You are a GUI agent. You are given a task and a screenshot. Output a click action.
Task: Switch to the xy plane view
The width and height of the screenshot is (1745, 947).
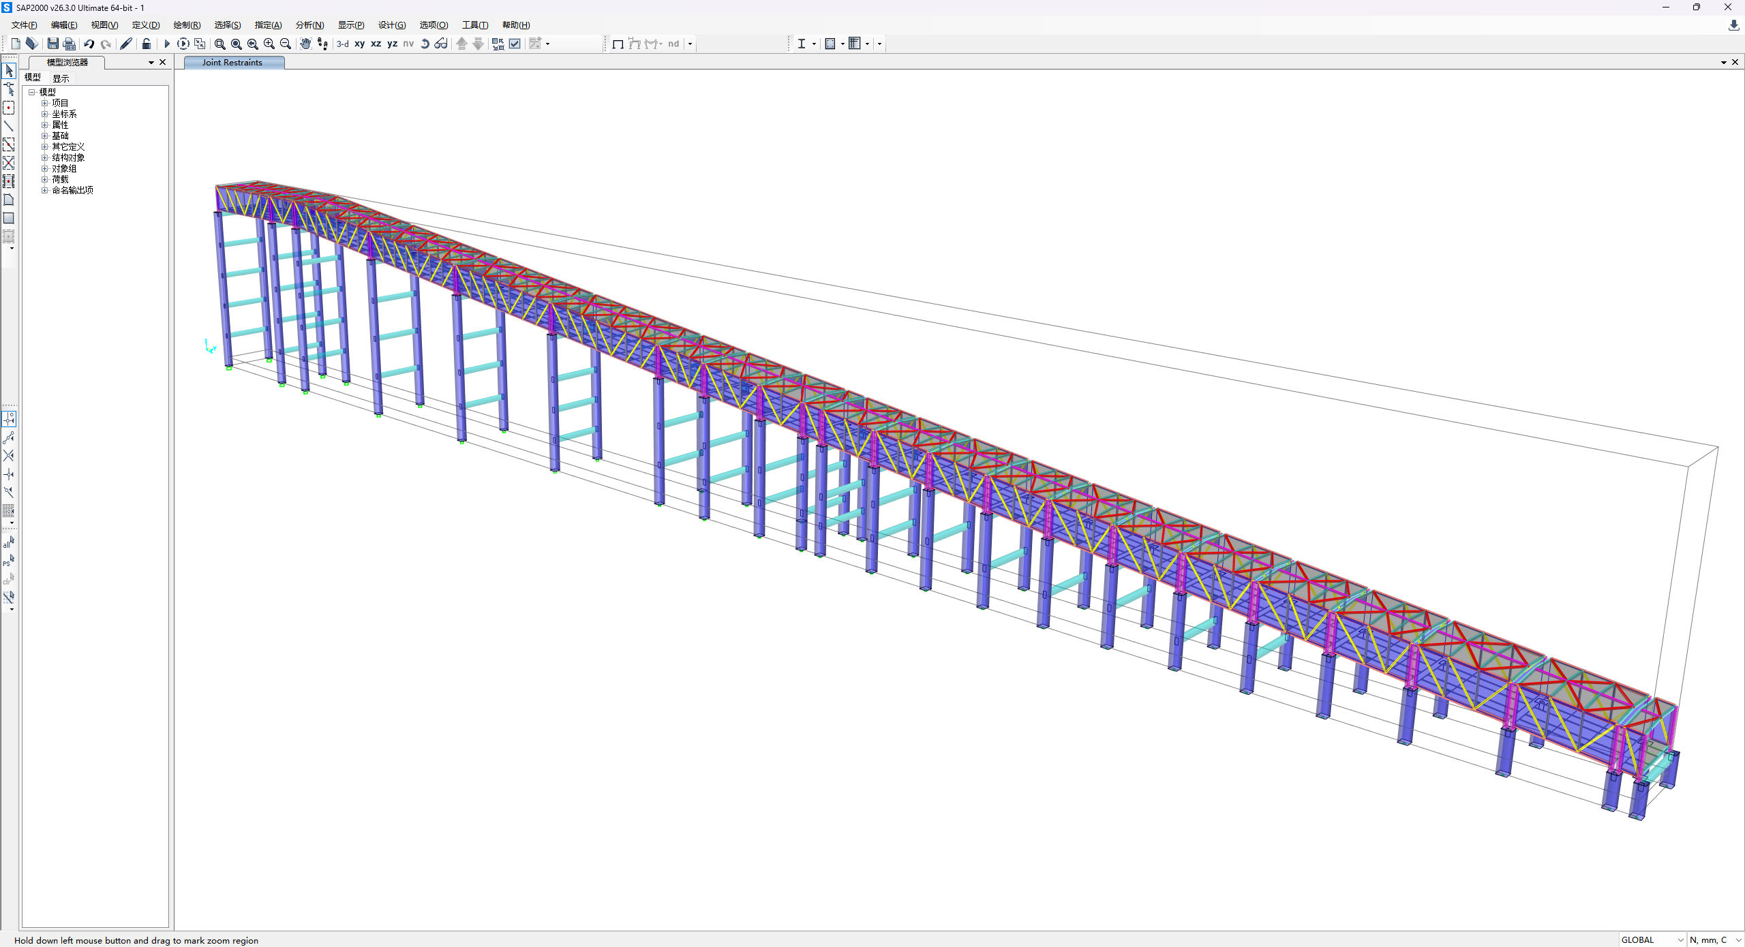tap(359, 44)
